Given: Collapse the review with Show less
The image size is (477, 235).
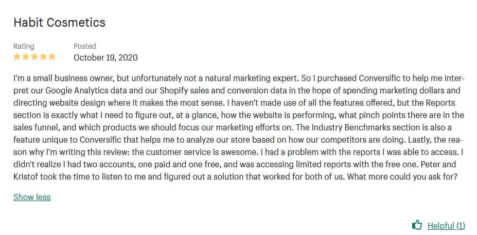Looking at the screenshot, I should pyautogui.click(x=32, y=197).
